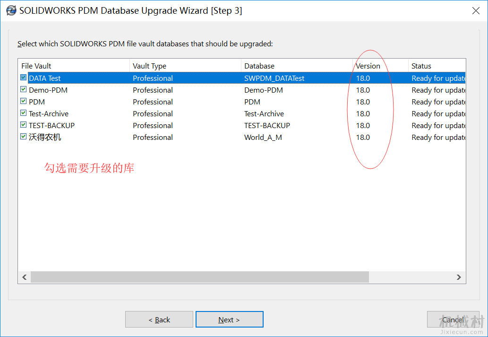Click the Professional type in Demo-PDM row
The height and width of the screenshot is (337, 488).
153,90
